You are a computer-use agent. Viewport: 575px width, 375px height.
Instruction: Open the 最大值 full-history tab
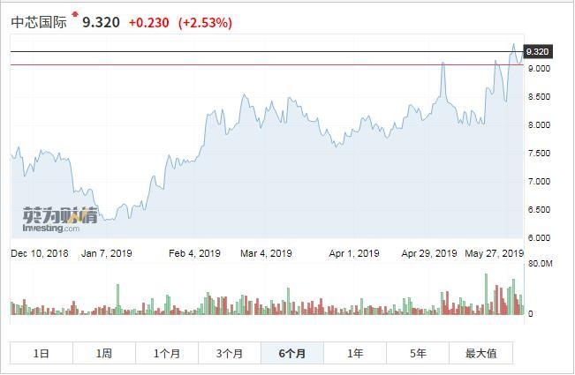coord(480,353)
